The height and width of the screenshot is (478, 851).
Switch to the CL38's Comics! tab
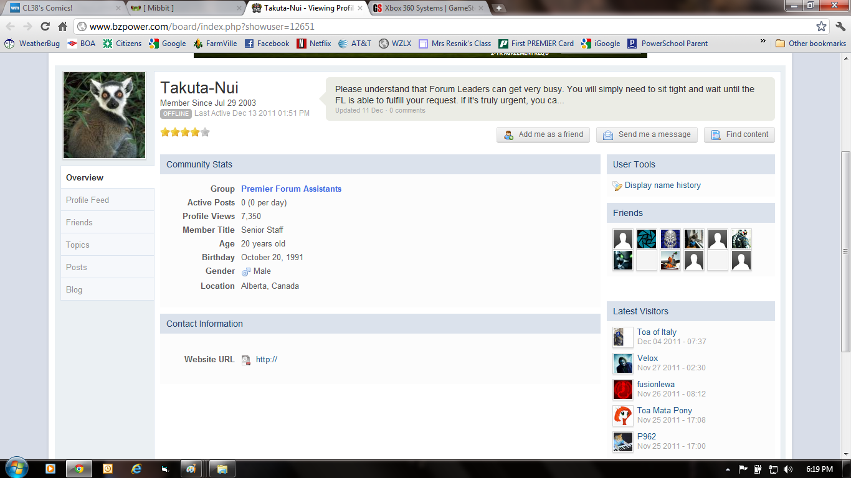pos(65,8)
